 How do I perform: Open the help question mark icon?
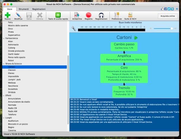[177, 9]
